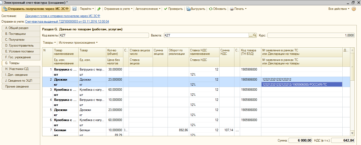Select row 1 cell Ватрушка с … in bold

(66, 69)
